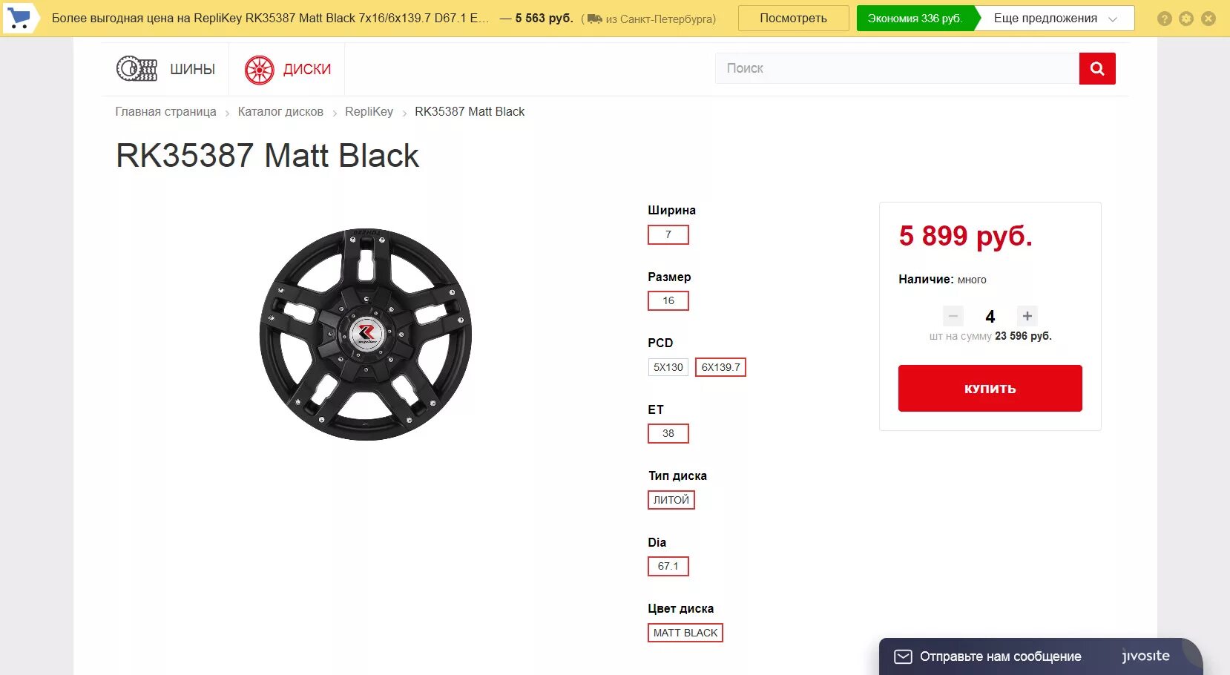Click the Наличие: много availability text
1230x675 pixels.
coord(942,280)
